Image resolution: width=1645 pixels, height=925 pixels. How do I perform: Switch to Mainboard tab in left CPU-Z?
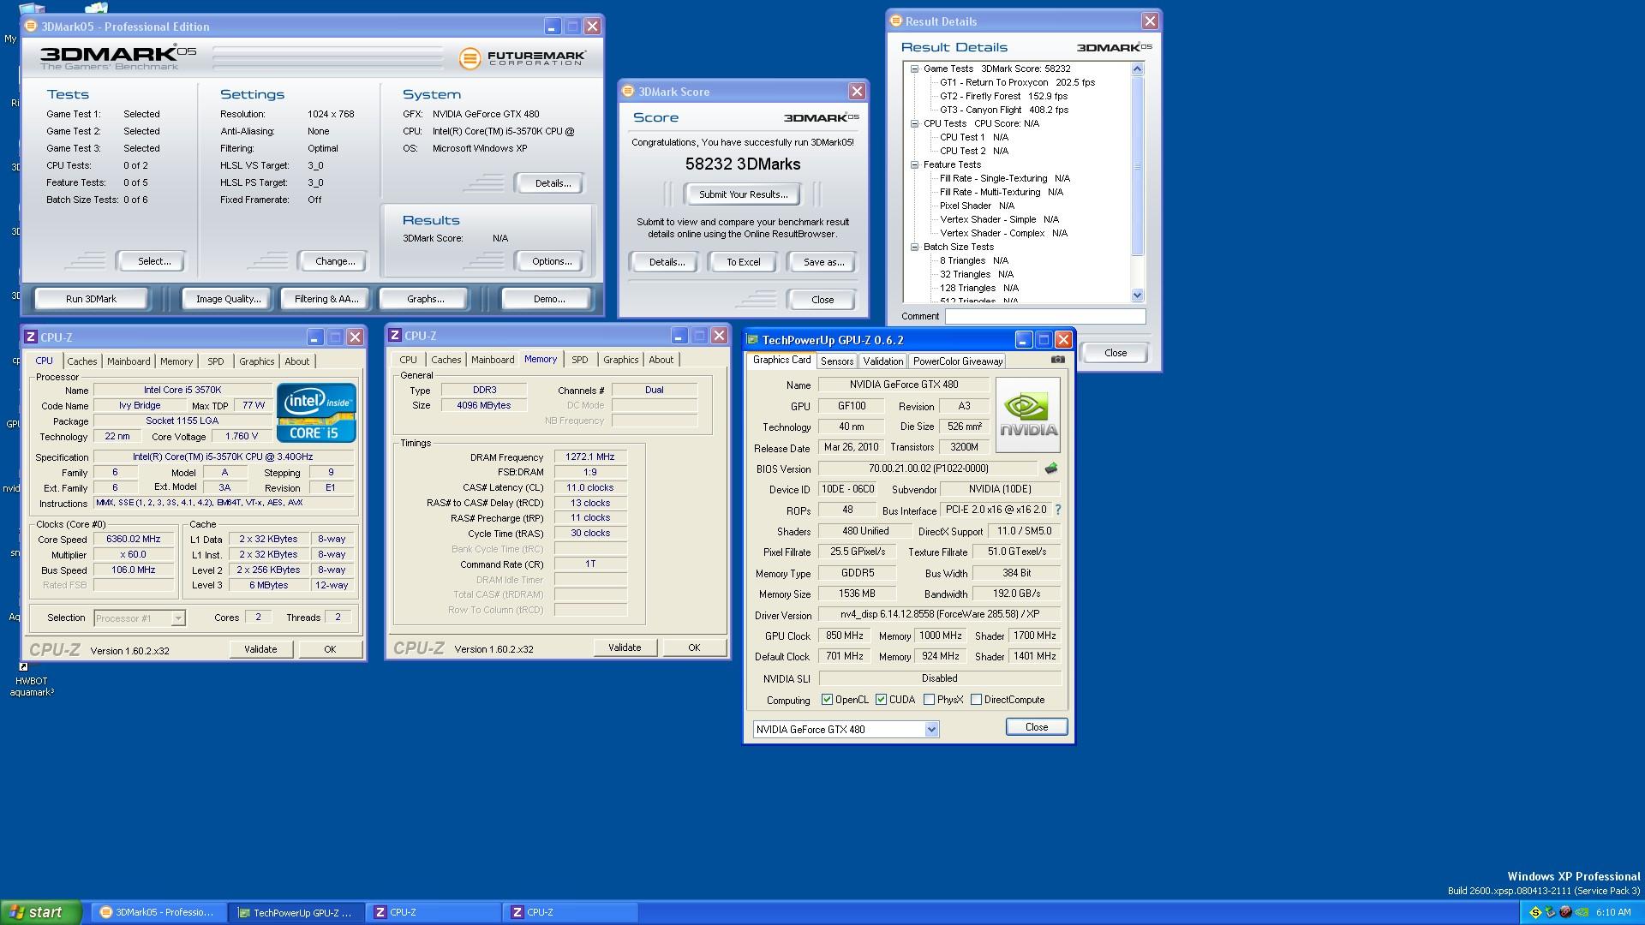pos(129,361)
